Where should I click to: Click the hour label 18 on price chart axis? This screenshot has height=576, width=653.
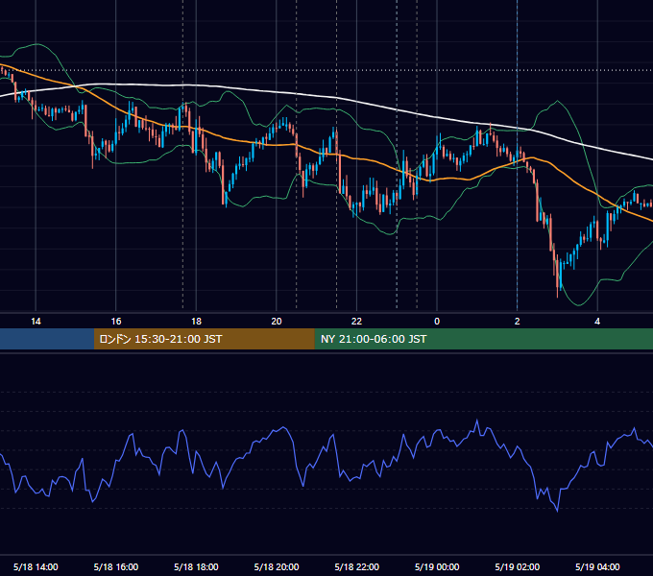(x=196, y=322)
